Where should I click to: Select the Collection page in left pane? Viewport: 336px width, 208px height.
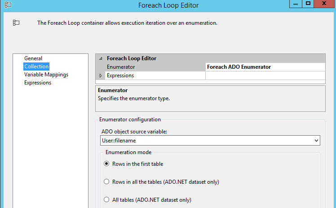pyautogui.click(x=36, y=66)
